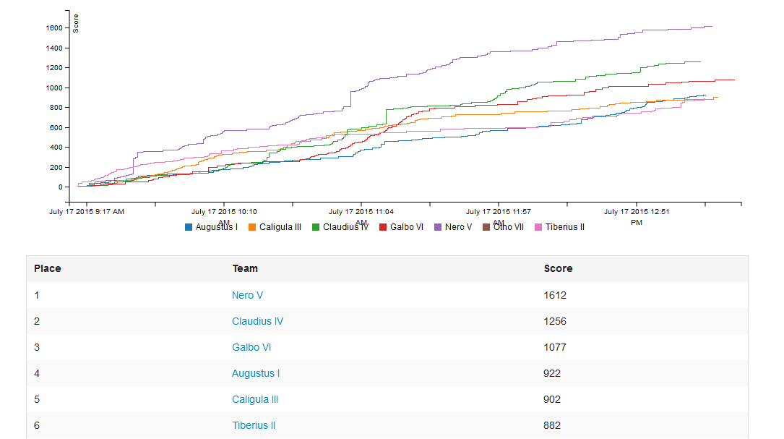The image size is (784, 439).
Task: Click the purple Nero V legend swatch
Action: tap(438, 227)
